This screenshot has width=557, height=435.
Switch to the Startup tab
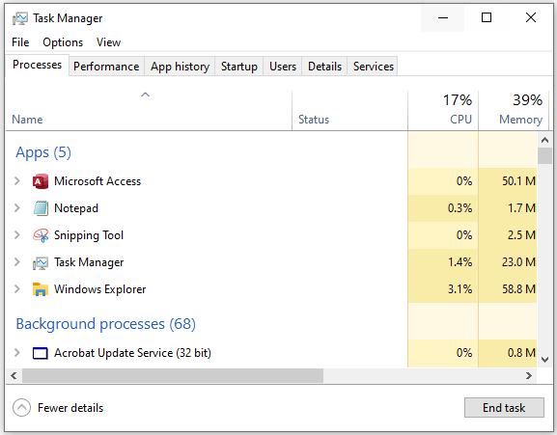click(239, 67)
